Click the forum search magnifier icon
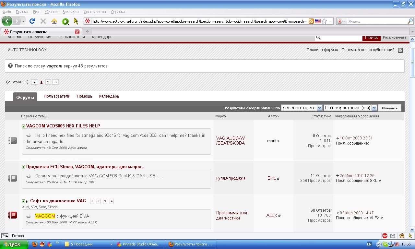This screenshot has height=249, width=415. click(318, 38)
